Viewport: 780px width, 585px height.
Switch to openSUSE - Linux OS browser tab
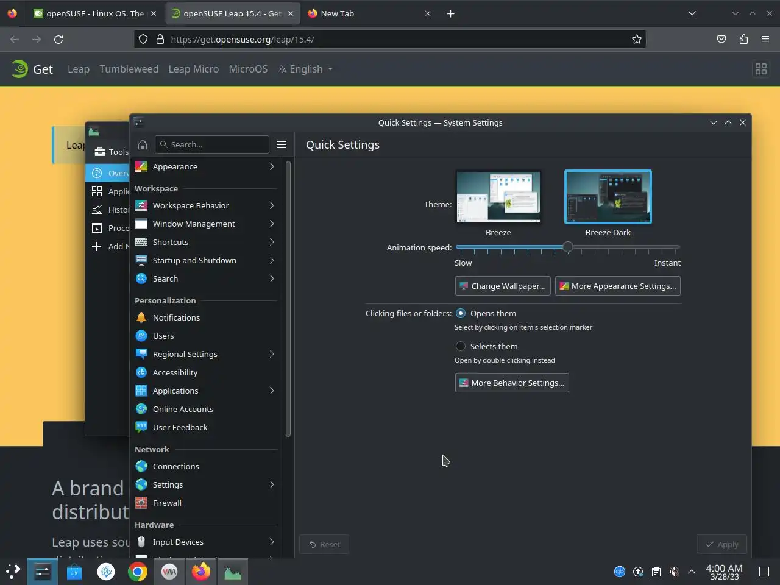coord(94,13)
